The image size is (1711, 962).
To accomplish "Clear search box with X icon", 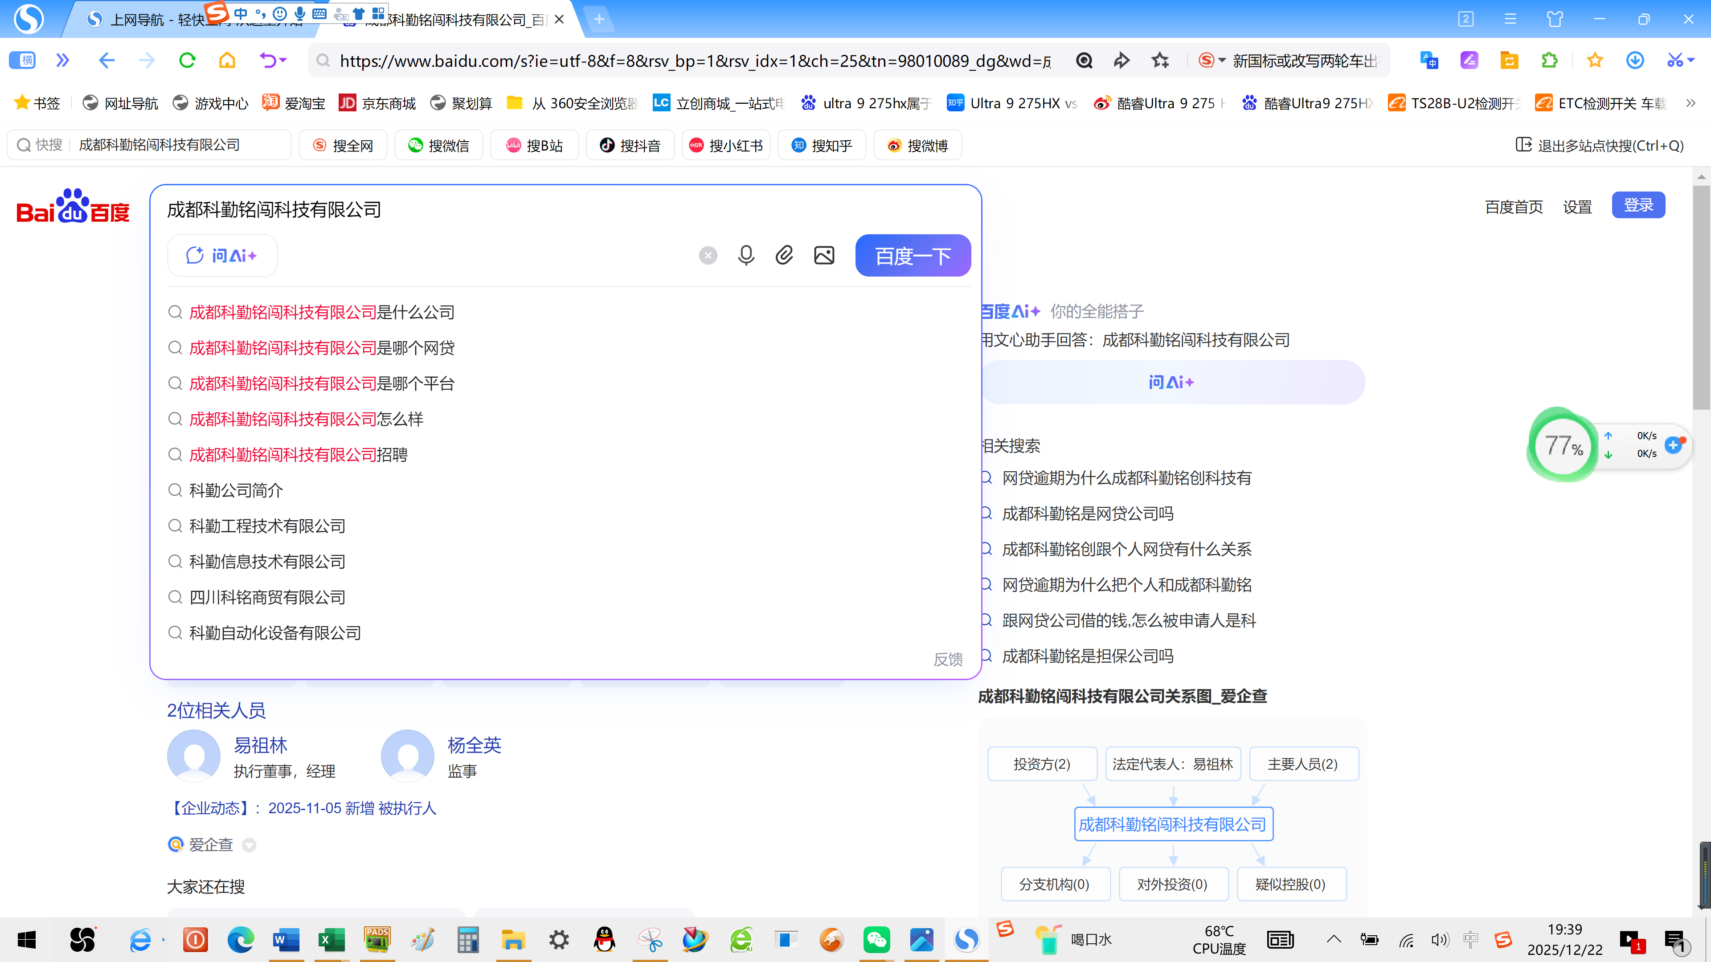I will point(708,256).
